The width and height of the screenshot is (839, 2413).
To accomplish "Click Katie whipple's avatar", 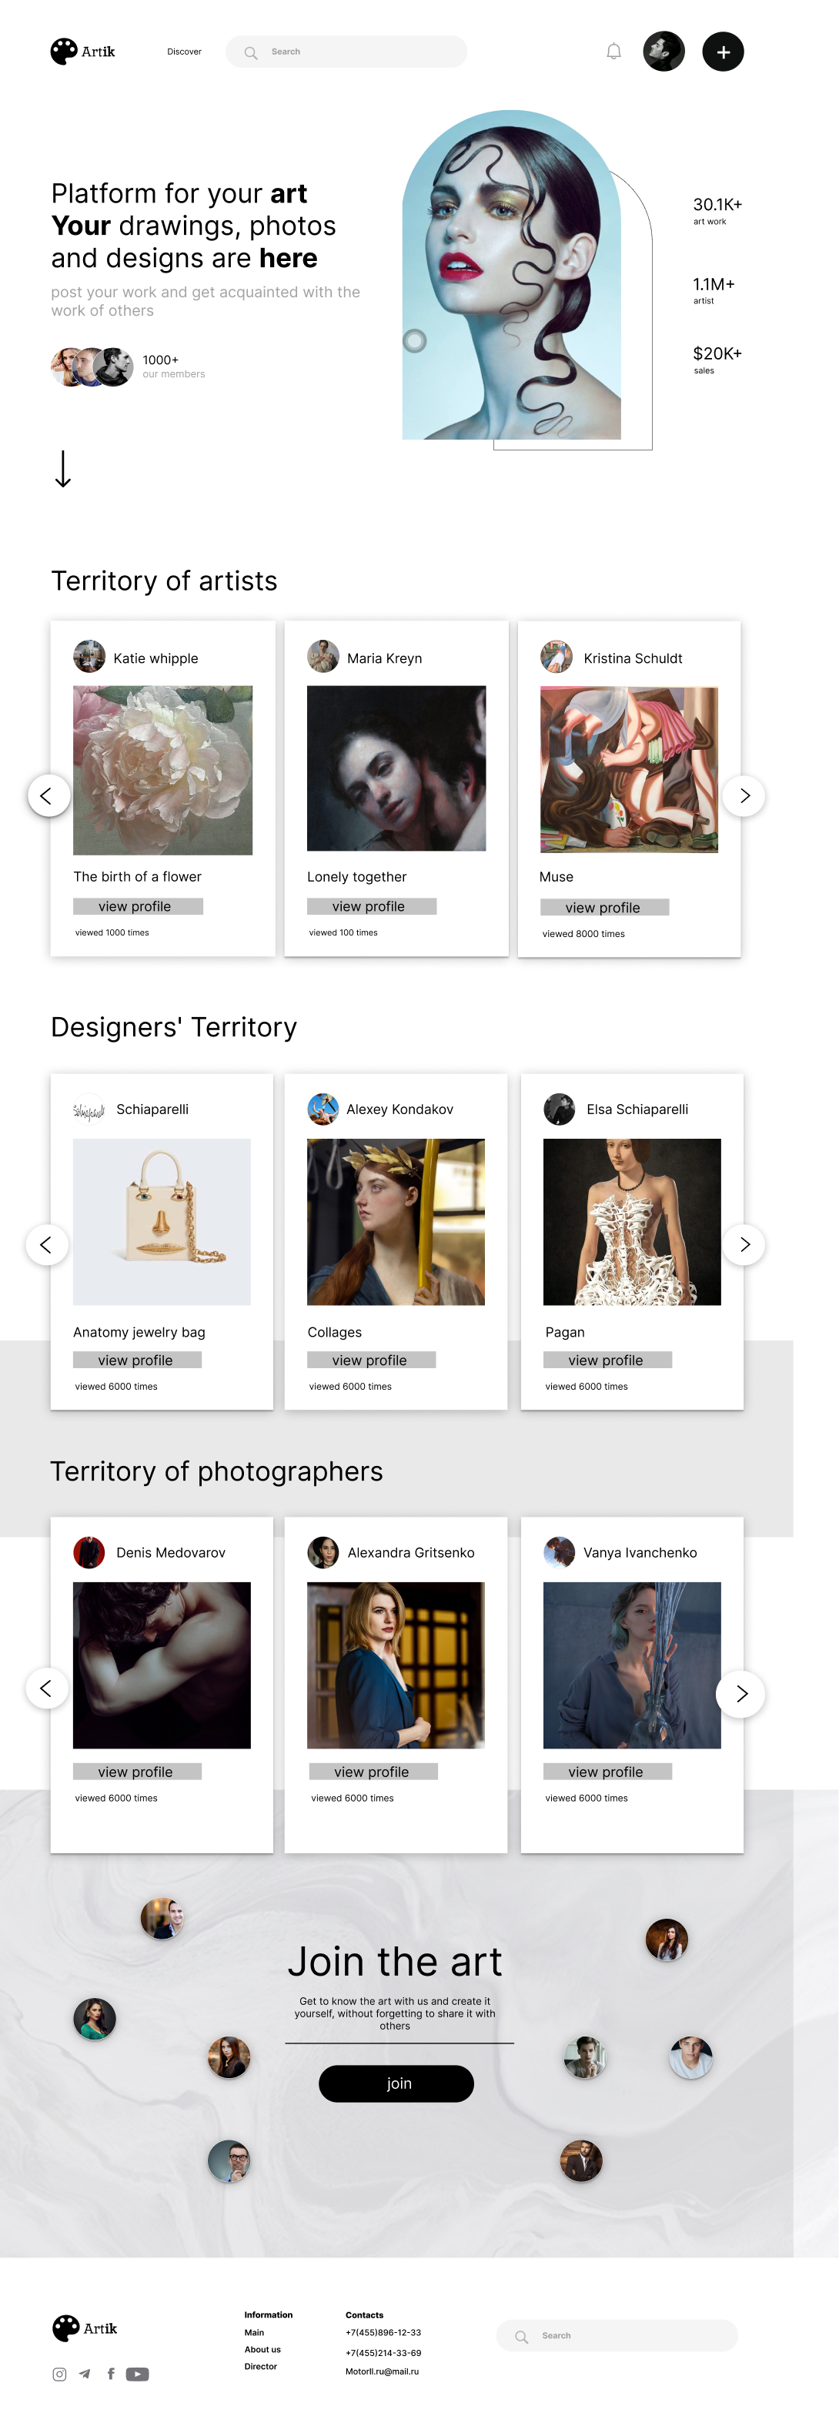I will click(x=90, y=656).
